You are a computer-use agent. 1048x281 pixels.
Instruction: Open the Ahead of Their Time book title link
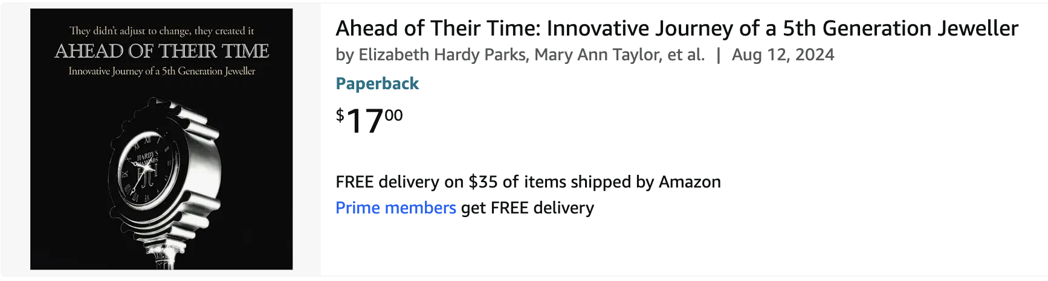[x=677, y=28]
